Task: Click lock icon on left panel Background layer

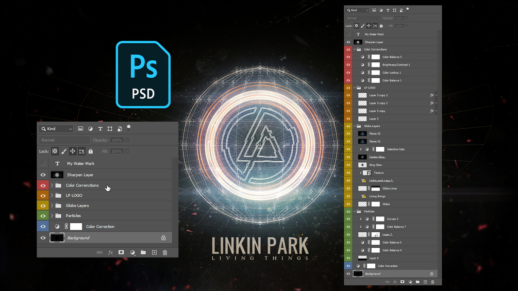Action: click(x=163, y=237)
